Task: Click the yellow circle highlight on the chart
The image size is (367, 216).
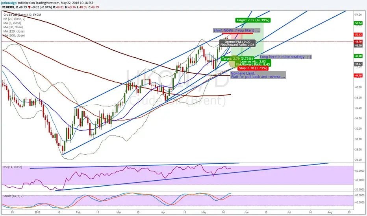Action: [x=235, y=62]
